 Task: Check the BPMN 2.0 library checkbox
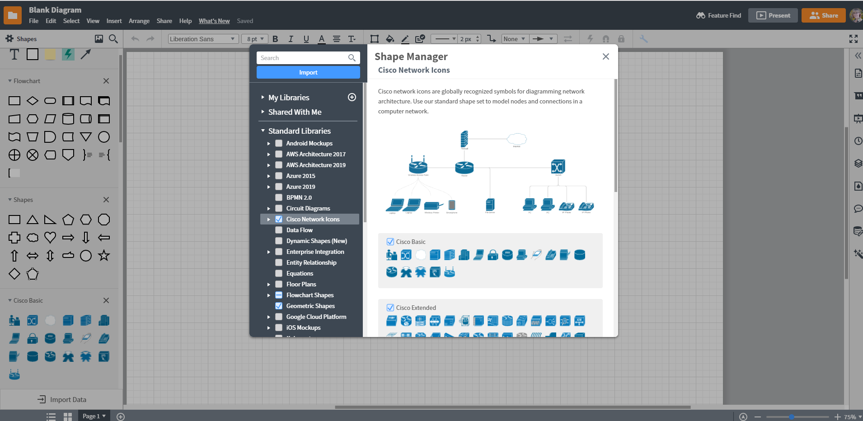coord(279,197)
